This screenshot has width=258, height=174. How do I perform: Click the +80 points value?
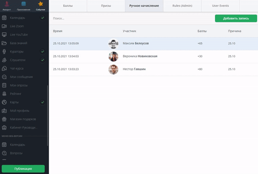(200, 69)
